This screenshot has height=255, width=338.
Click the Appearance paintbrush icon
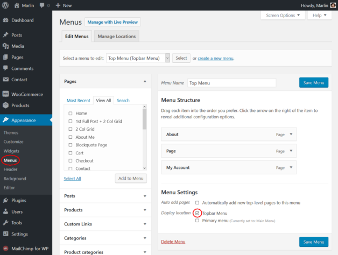point(5,120)
